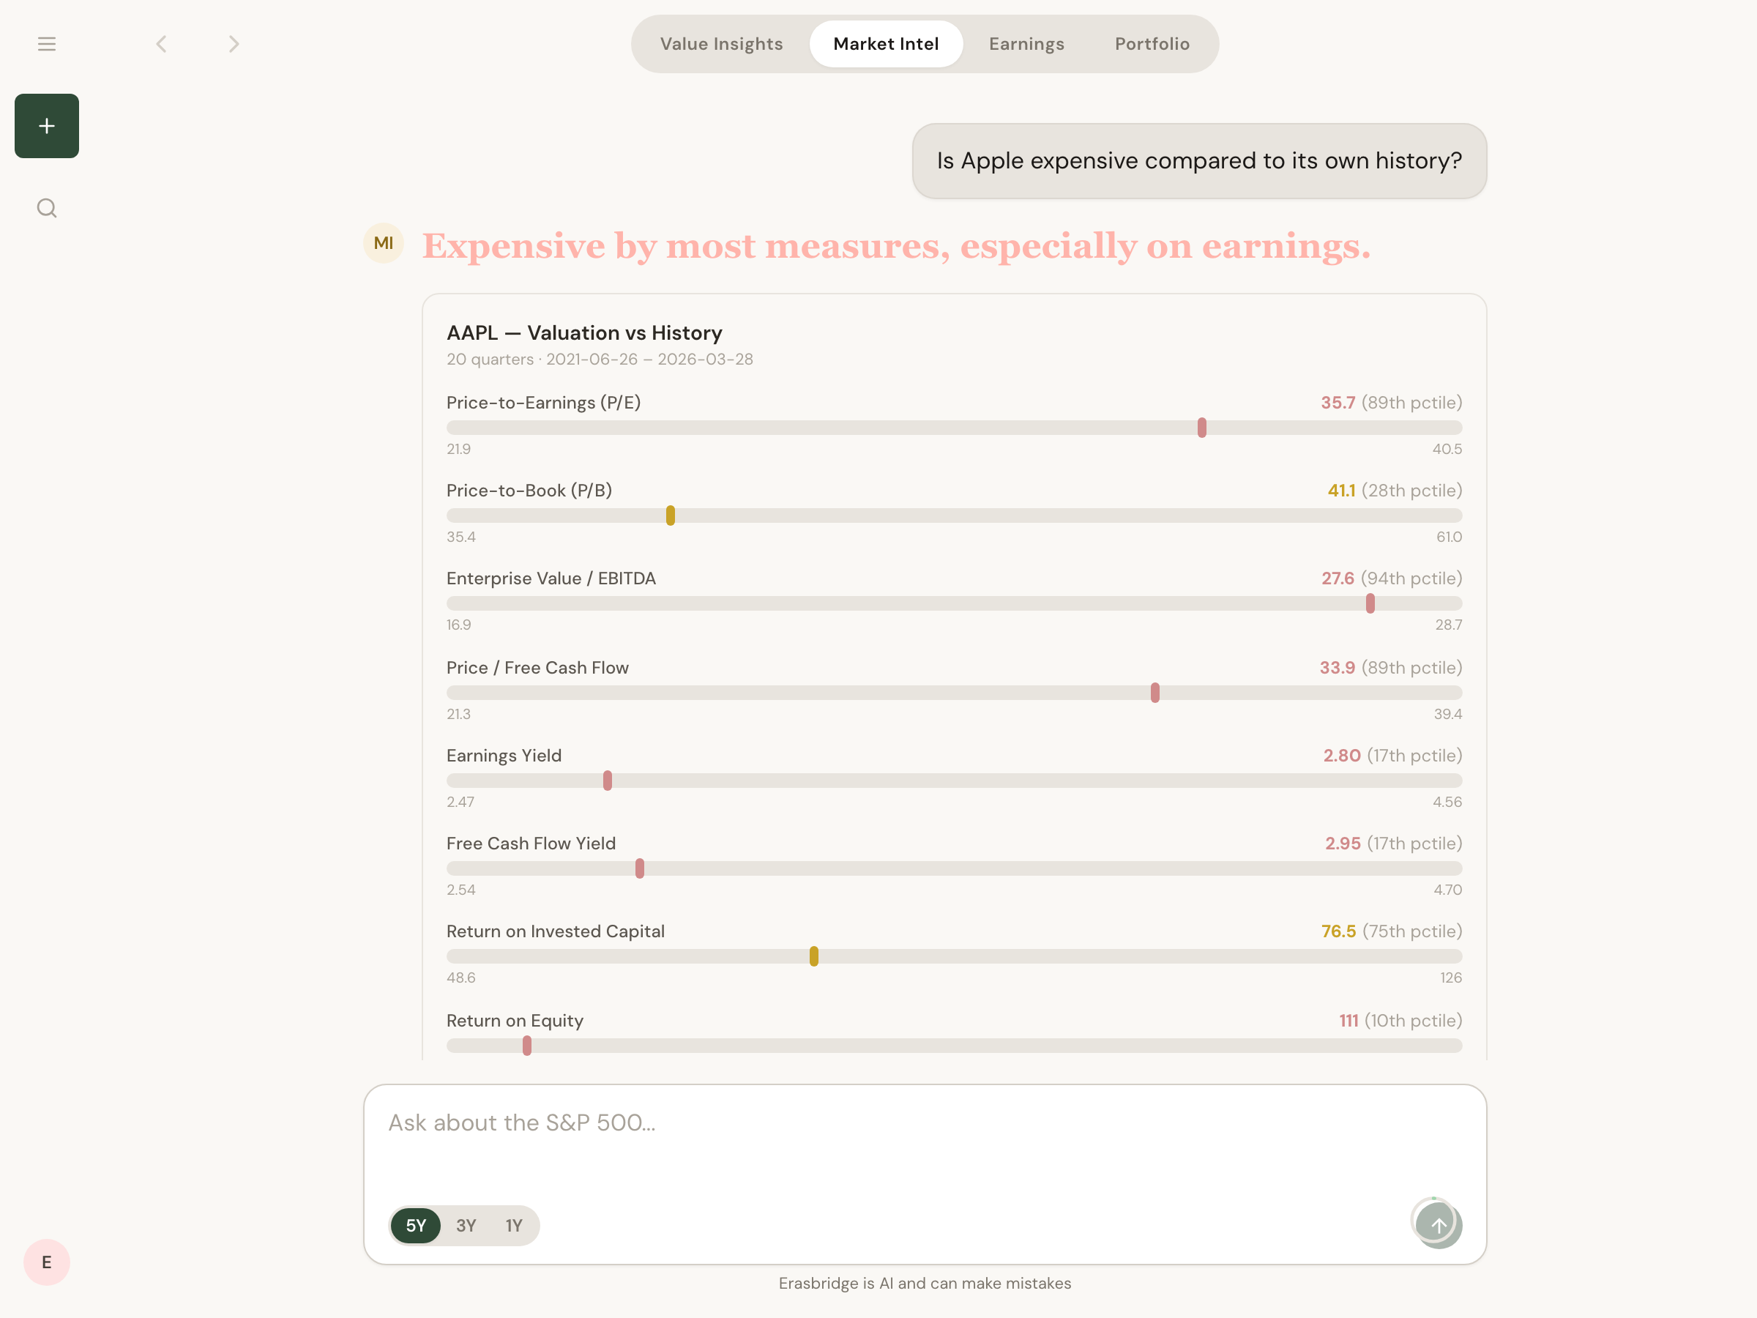
Task: Click the 'Price / Free Cash Flow' label
Action: (x=538, y=667)
